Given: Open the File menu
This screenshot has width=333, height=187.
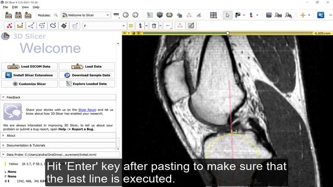Looking at the screenshot, I should tap(5, 7).
